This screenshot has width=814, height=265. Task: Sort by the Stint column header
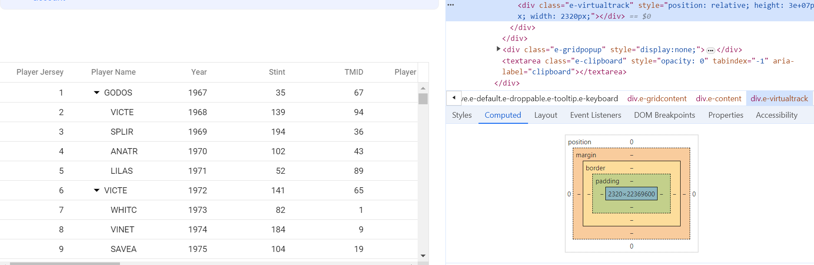277,72
